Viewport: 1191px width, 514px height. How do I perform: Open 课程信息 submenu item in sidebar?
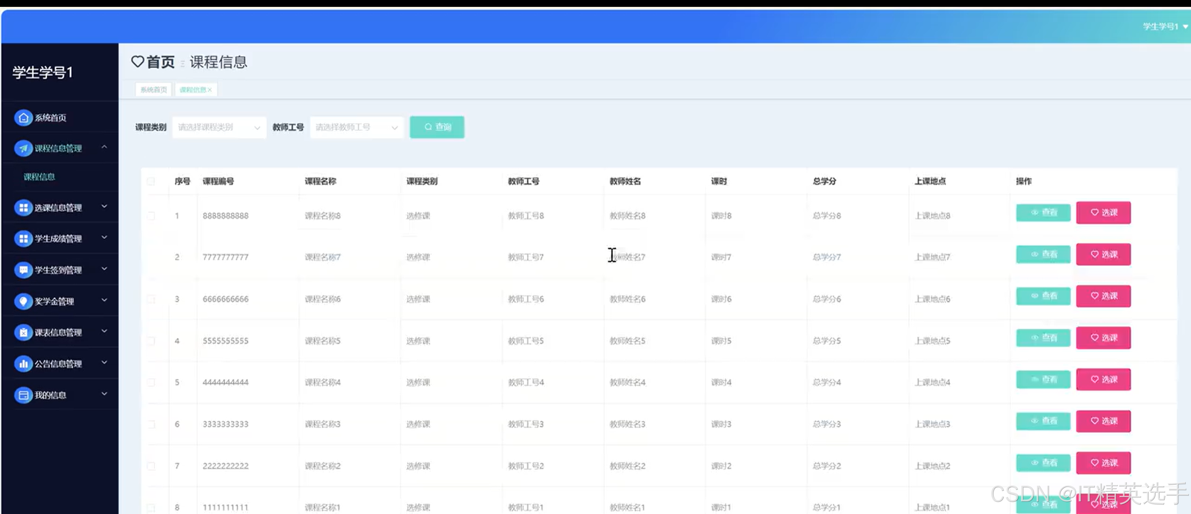(39, 176)
